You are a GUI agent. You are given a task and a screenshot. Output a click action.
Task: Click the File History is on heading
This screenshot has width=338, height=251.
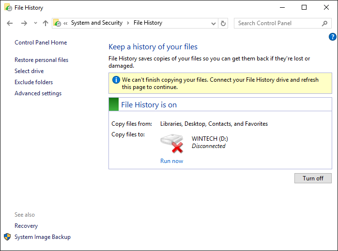[x=149, y=105]
